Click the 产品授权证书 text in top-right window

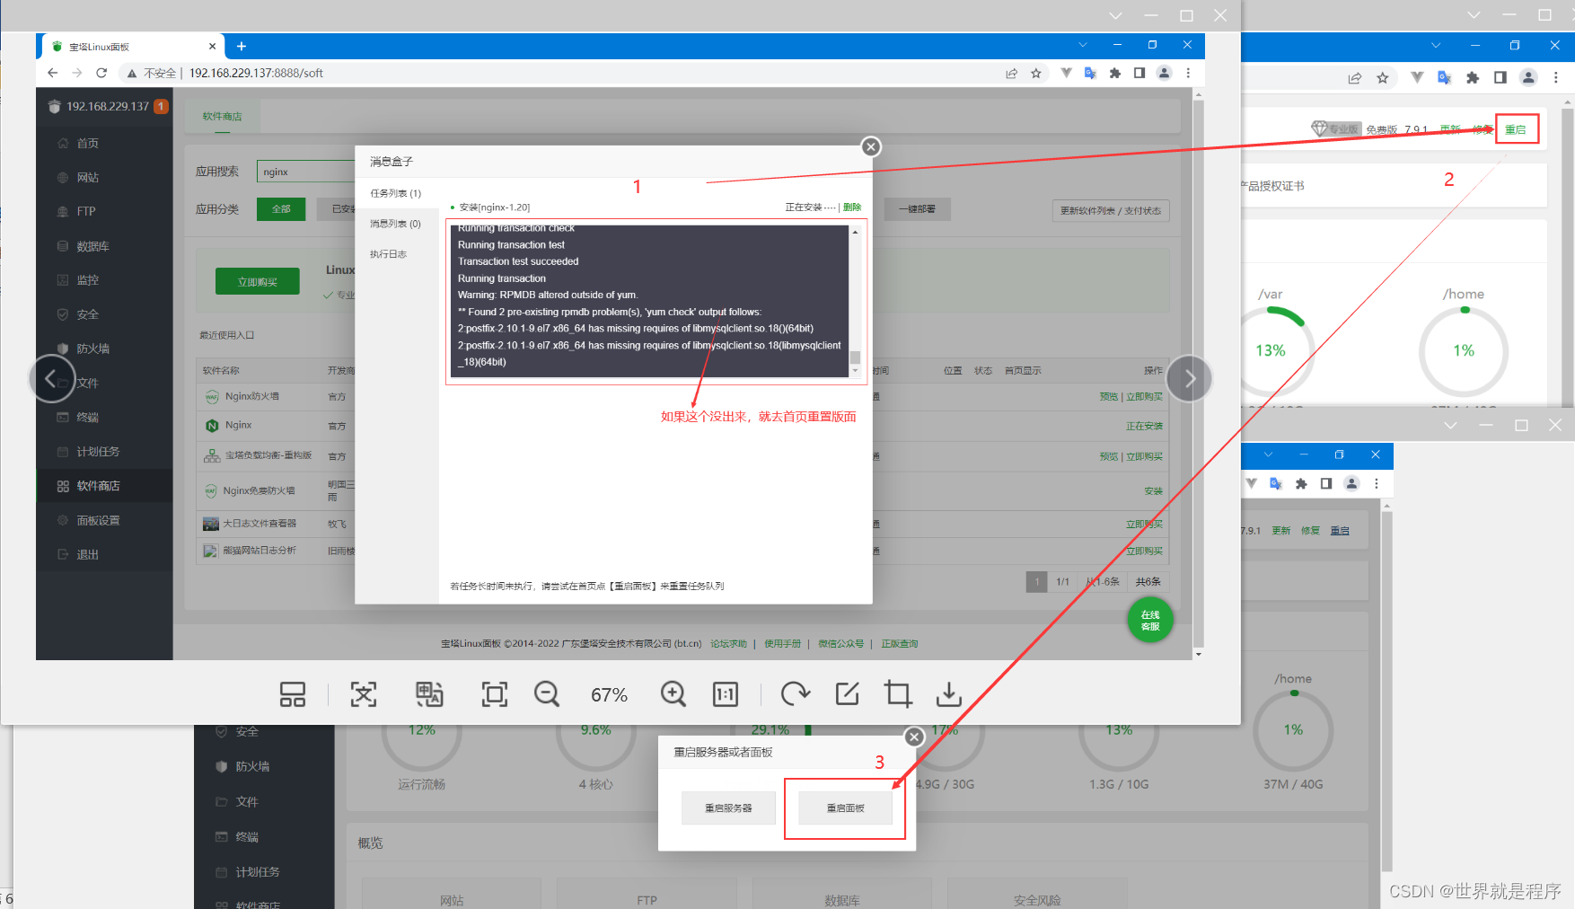[1273, 186]
